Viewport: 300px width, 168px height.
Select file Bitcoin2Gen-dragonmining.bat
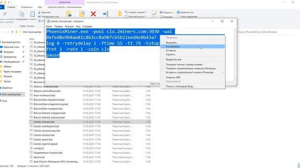click(x=51, y=104)
